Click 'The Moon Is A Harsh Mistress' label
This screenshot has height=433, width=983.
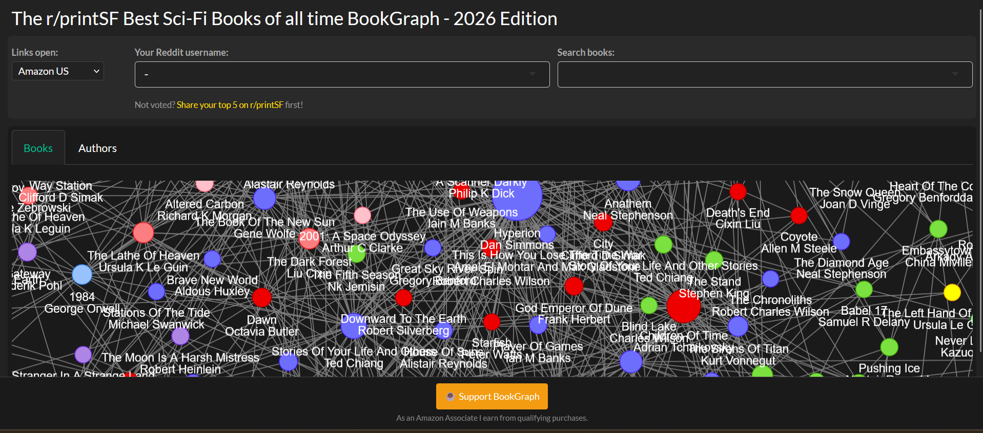(180, 357)
